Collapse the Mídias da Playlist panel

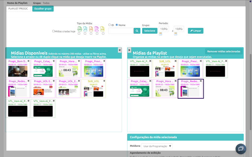129,50
